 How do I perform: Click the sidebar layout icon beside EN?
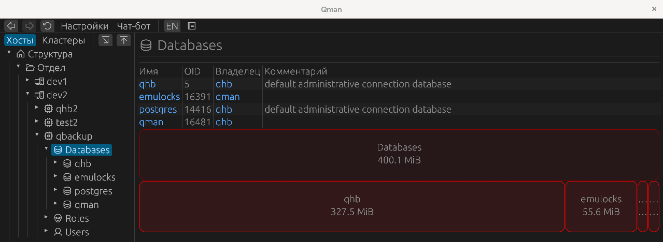(x=191, y=26)
